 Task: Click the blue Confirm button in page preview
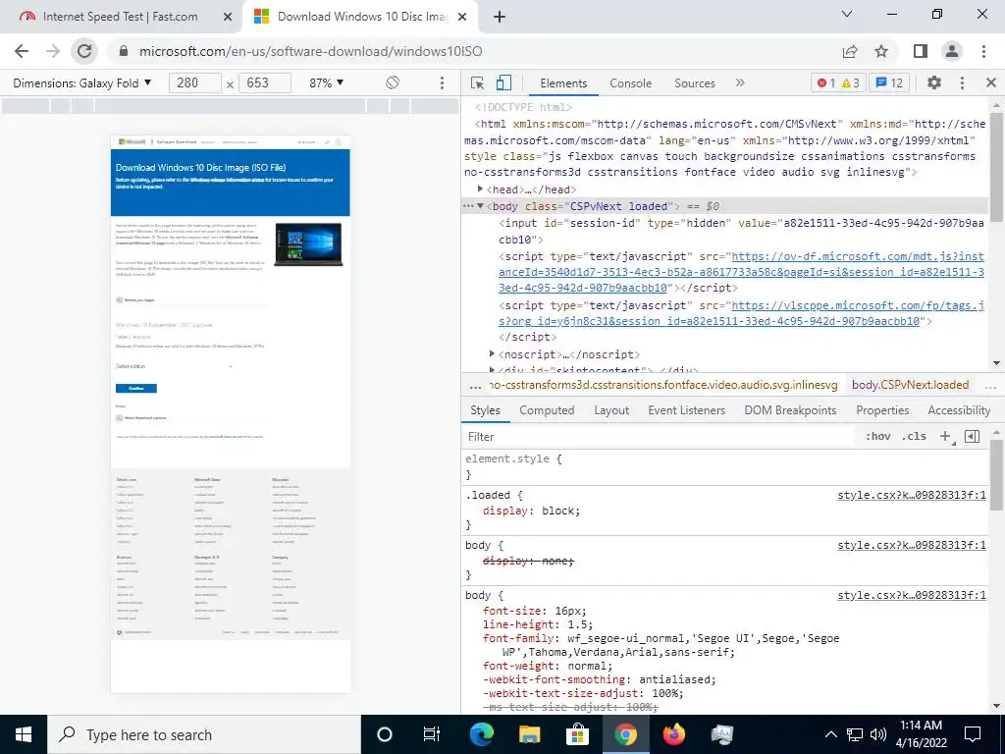[135, 388]
